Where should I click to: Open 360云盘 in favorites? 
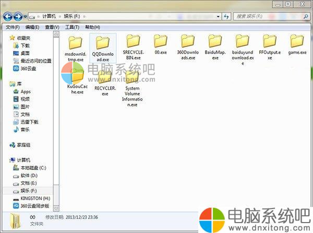click(25, 69)
